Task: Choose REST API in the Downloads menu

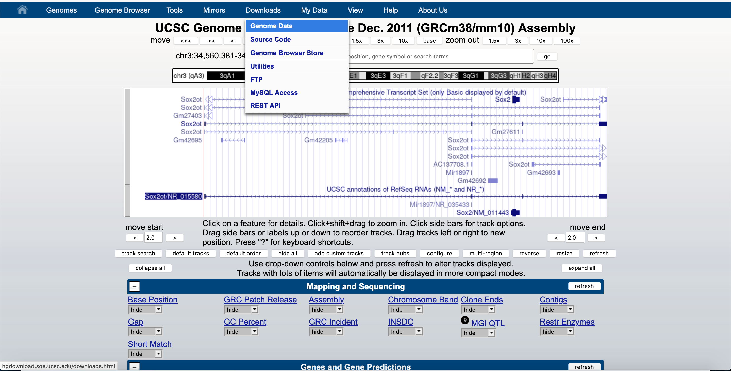Action: [265, 106]
